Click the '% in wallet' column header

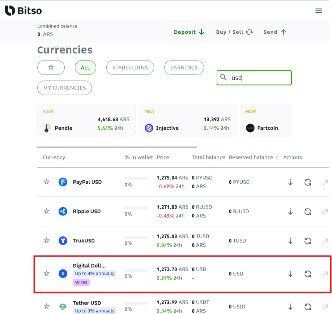139,157
